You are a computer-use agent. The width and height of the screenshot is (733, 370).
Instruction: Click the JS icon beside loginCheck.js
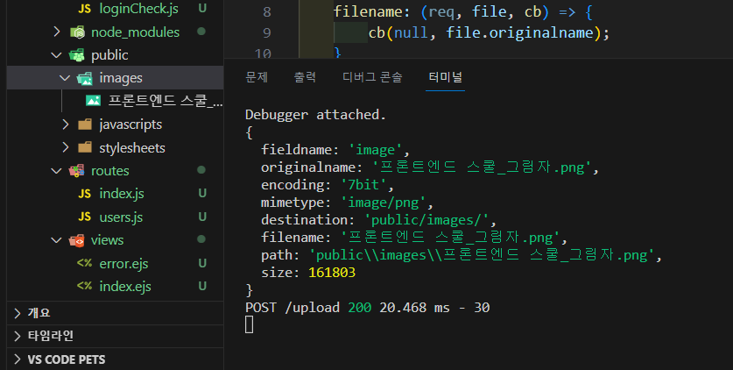(x=85, y=9)
